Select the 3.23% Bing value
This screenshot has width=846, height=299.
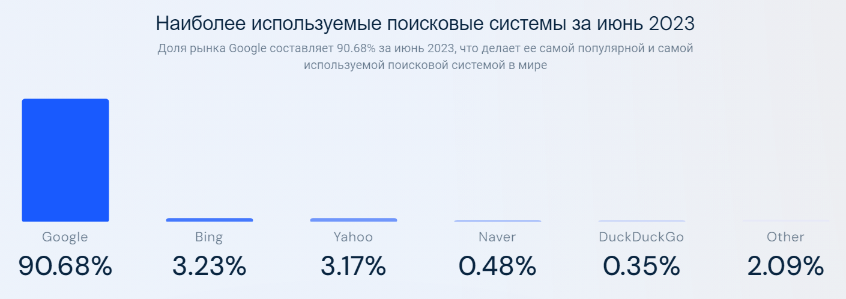pos(210,267)
